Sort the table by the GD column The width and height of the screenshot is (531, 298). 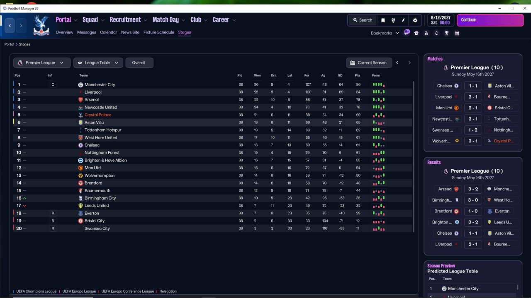[340, 75]
